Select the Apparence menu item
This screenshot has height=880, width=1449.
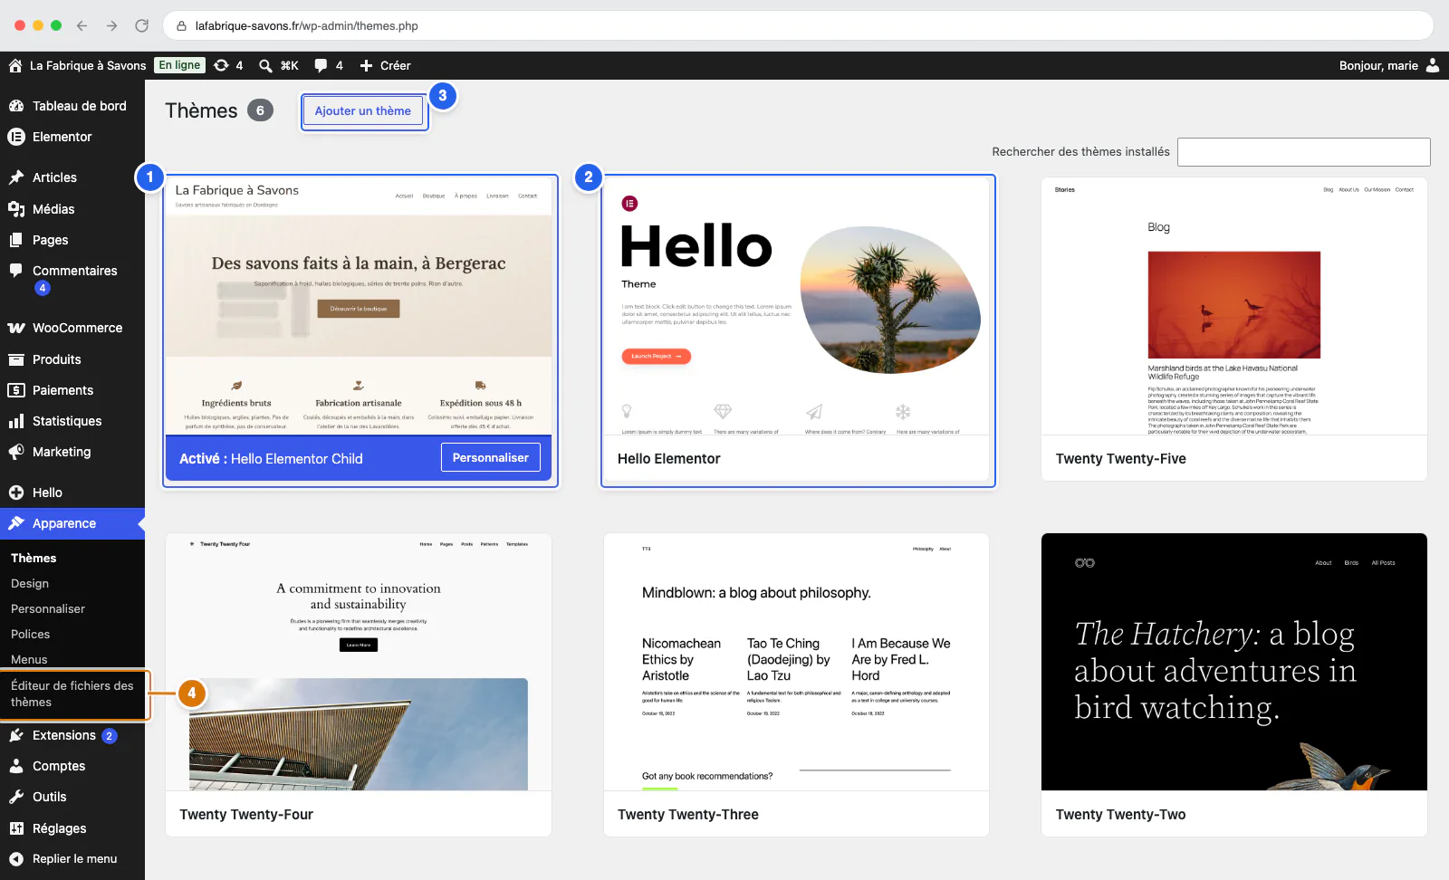[x=72, y=523]
